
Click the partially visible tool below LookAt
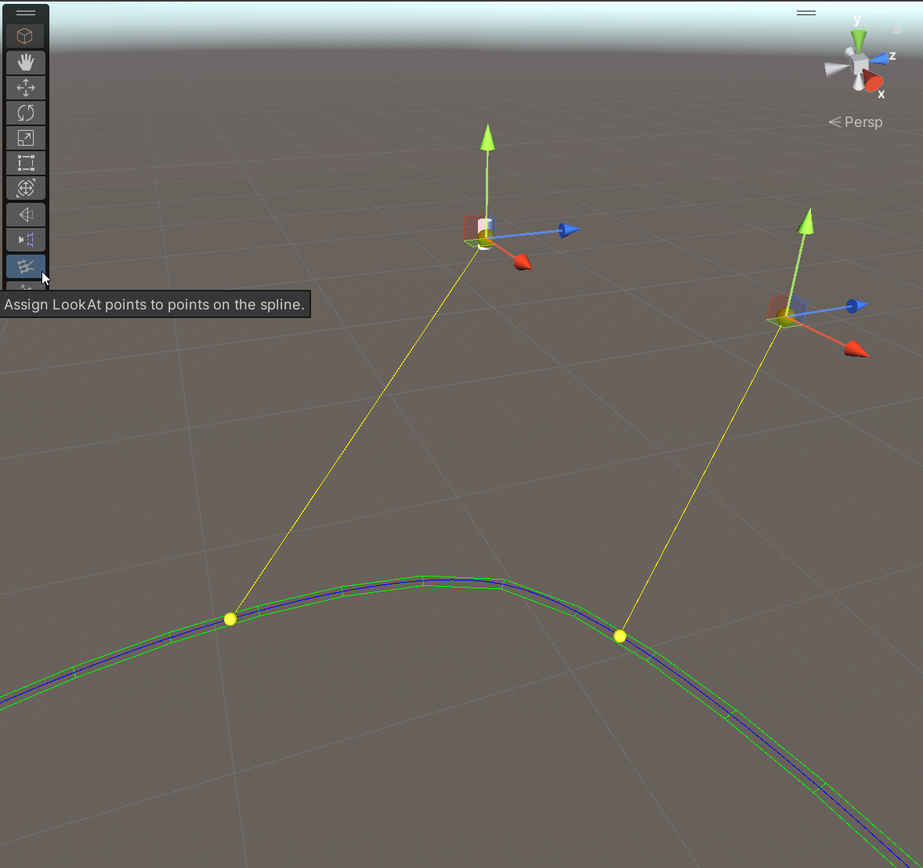[x=26, y=288]
